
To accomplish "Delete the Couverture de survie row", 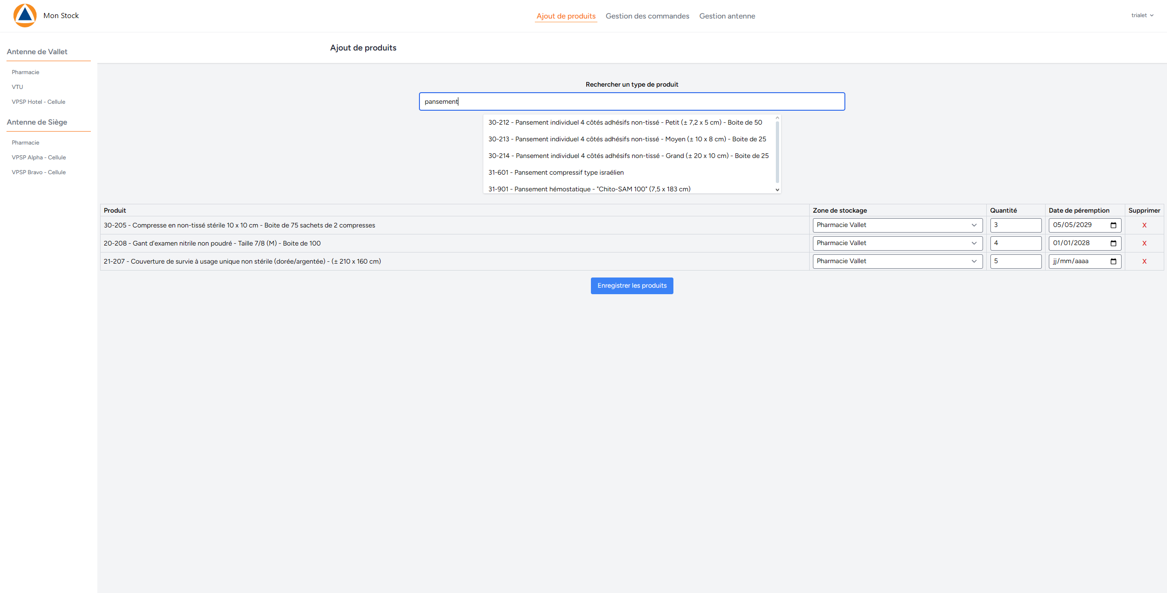I will pos(1144,261).
